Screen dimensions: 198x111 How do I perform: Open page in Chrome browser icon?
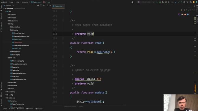click(x=182, y=14)
